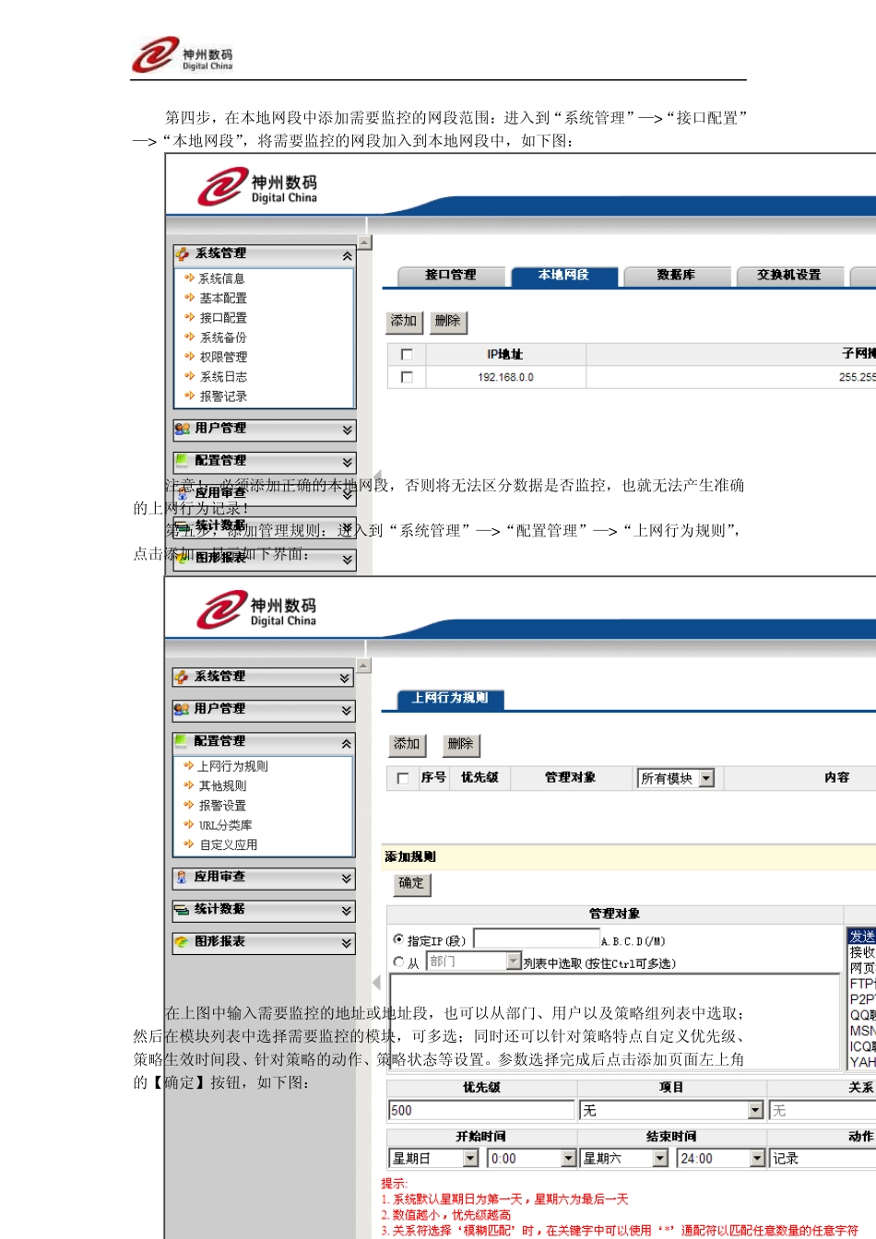The height and width of the screenshot is (1239, 876).
Task: Click arrow bullet icon beside 基本配置
Action: tap(189, 297)
